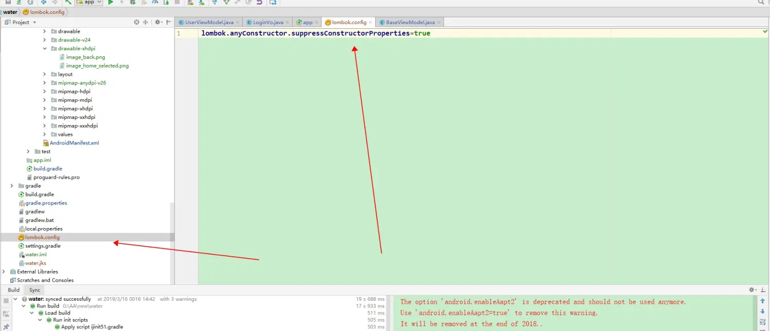Open the Project view selector dropdown
The width and height of the screenshot is (770, 331).
click(21, 22)
